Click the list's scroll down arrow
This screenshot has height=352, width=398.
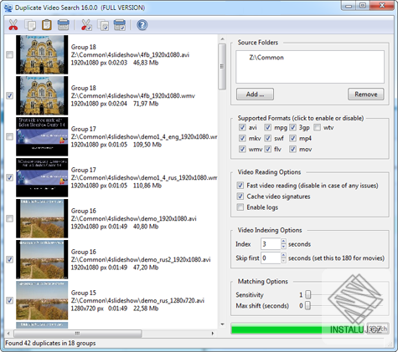coord(222,324)
